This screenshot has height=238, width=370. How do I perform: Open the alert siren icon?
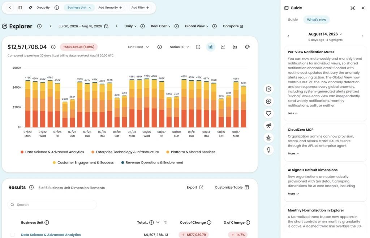coord(268,138)
